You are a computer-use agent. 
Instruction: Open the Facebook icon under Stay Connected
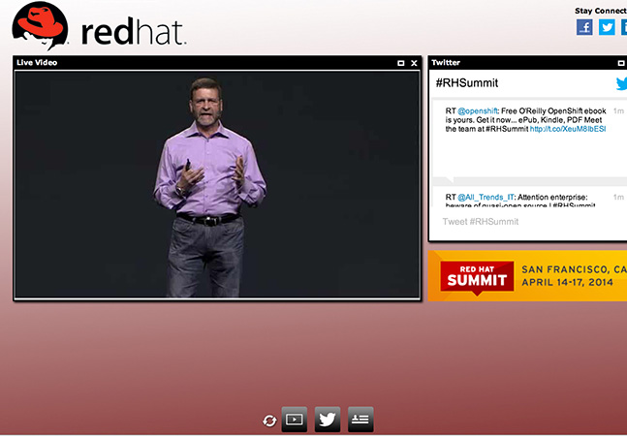tap(584, 27)
